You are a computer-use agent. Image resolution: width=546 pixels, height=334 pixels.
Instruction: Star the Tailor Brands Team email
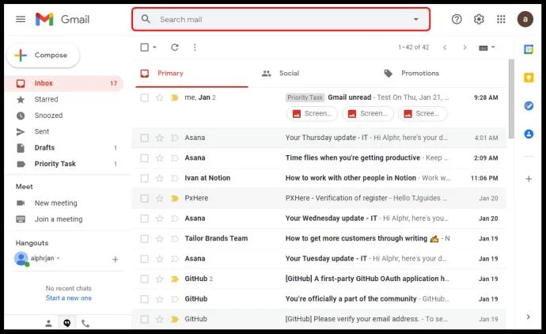pos(160,238)
